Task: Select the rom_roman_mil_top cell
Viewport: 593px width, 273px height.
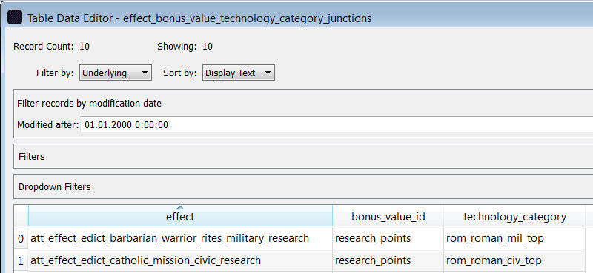Action: pyautogui.click(x=514, y=238)
